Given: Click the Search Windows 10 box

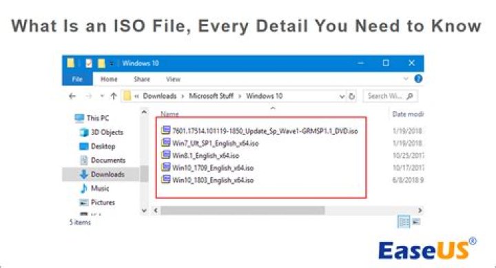Looking at the screenshot, I should (x=390, y=96).
